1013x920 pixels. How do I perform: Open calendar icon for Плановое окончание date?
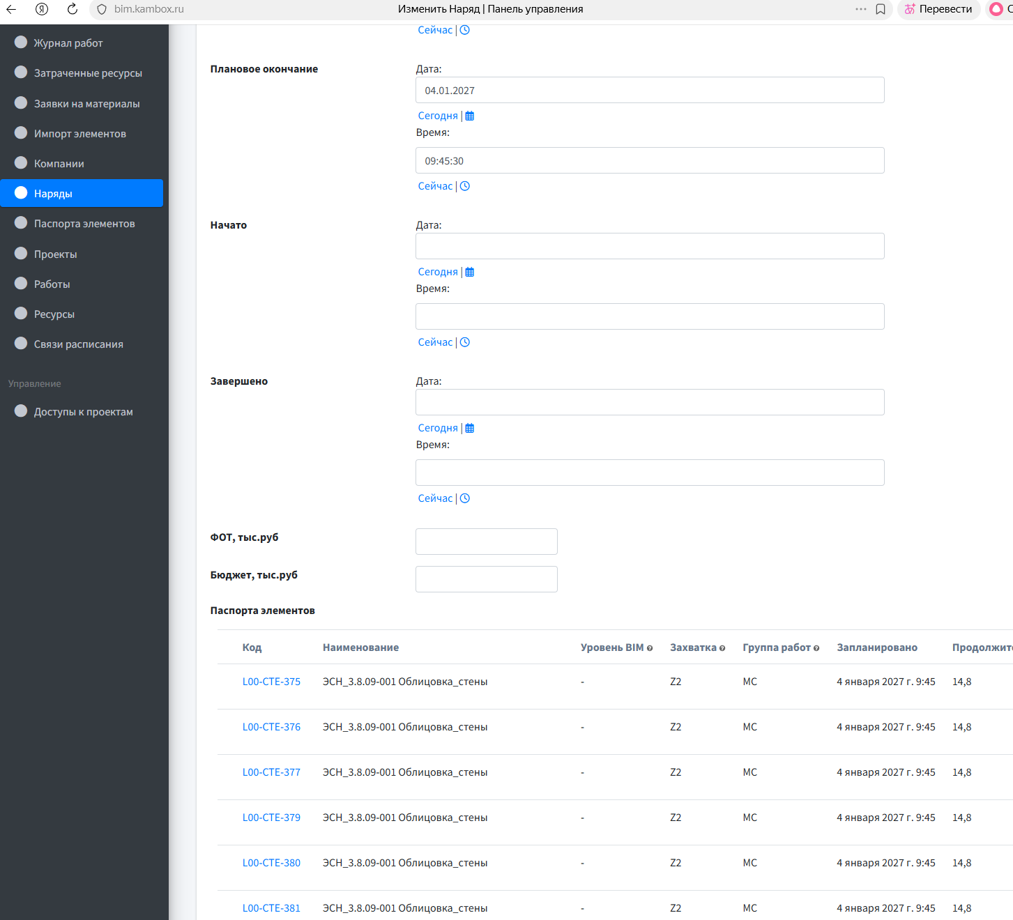(470, 116)
